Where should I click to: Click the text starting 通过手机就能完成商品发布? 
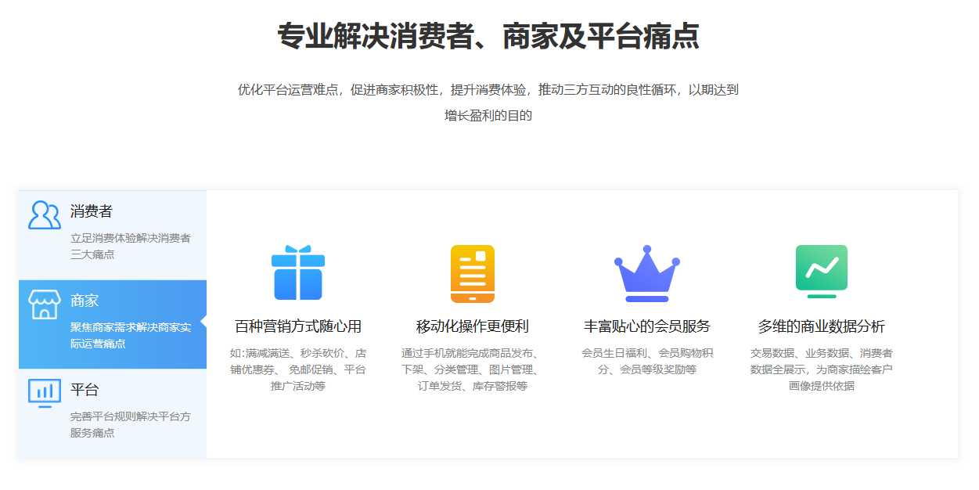tap(473, 369)
